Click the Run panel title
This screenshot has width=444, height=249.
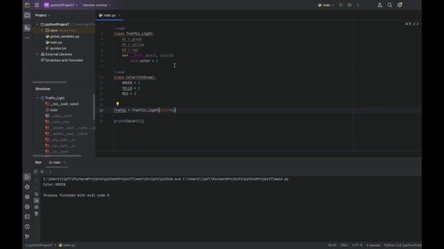(38, 163)
